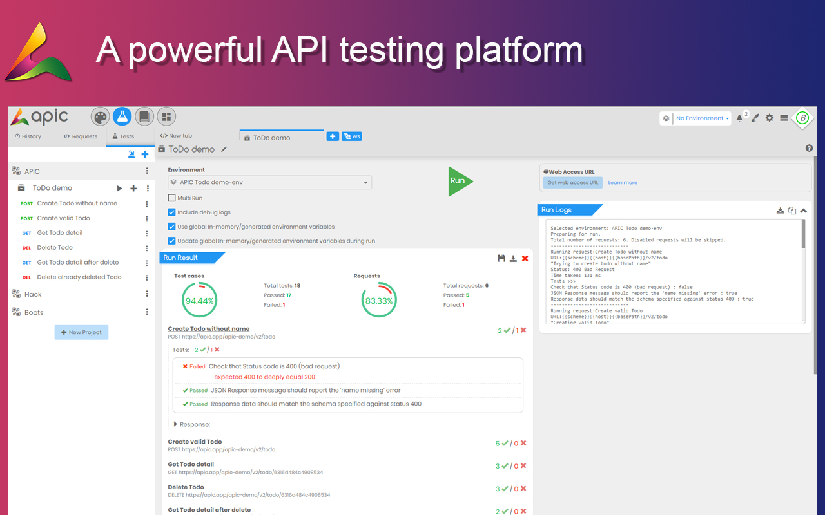
Task: Open ToDo demo suite options menu
Action: 148,189
